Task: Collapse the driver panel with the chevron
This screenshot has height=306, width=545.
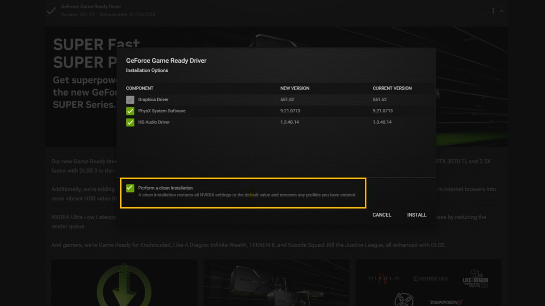Action: point(502,11)
